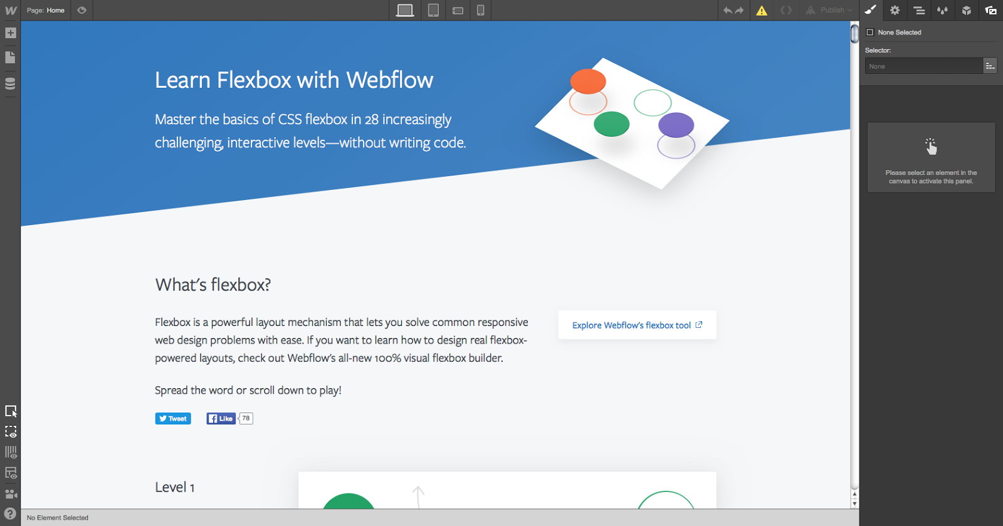Open the yellow warning indicator

762,11
